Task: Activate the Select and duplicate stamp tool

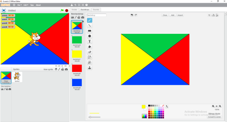Action: tap(90, 68)
